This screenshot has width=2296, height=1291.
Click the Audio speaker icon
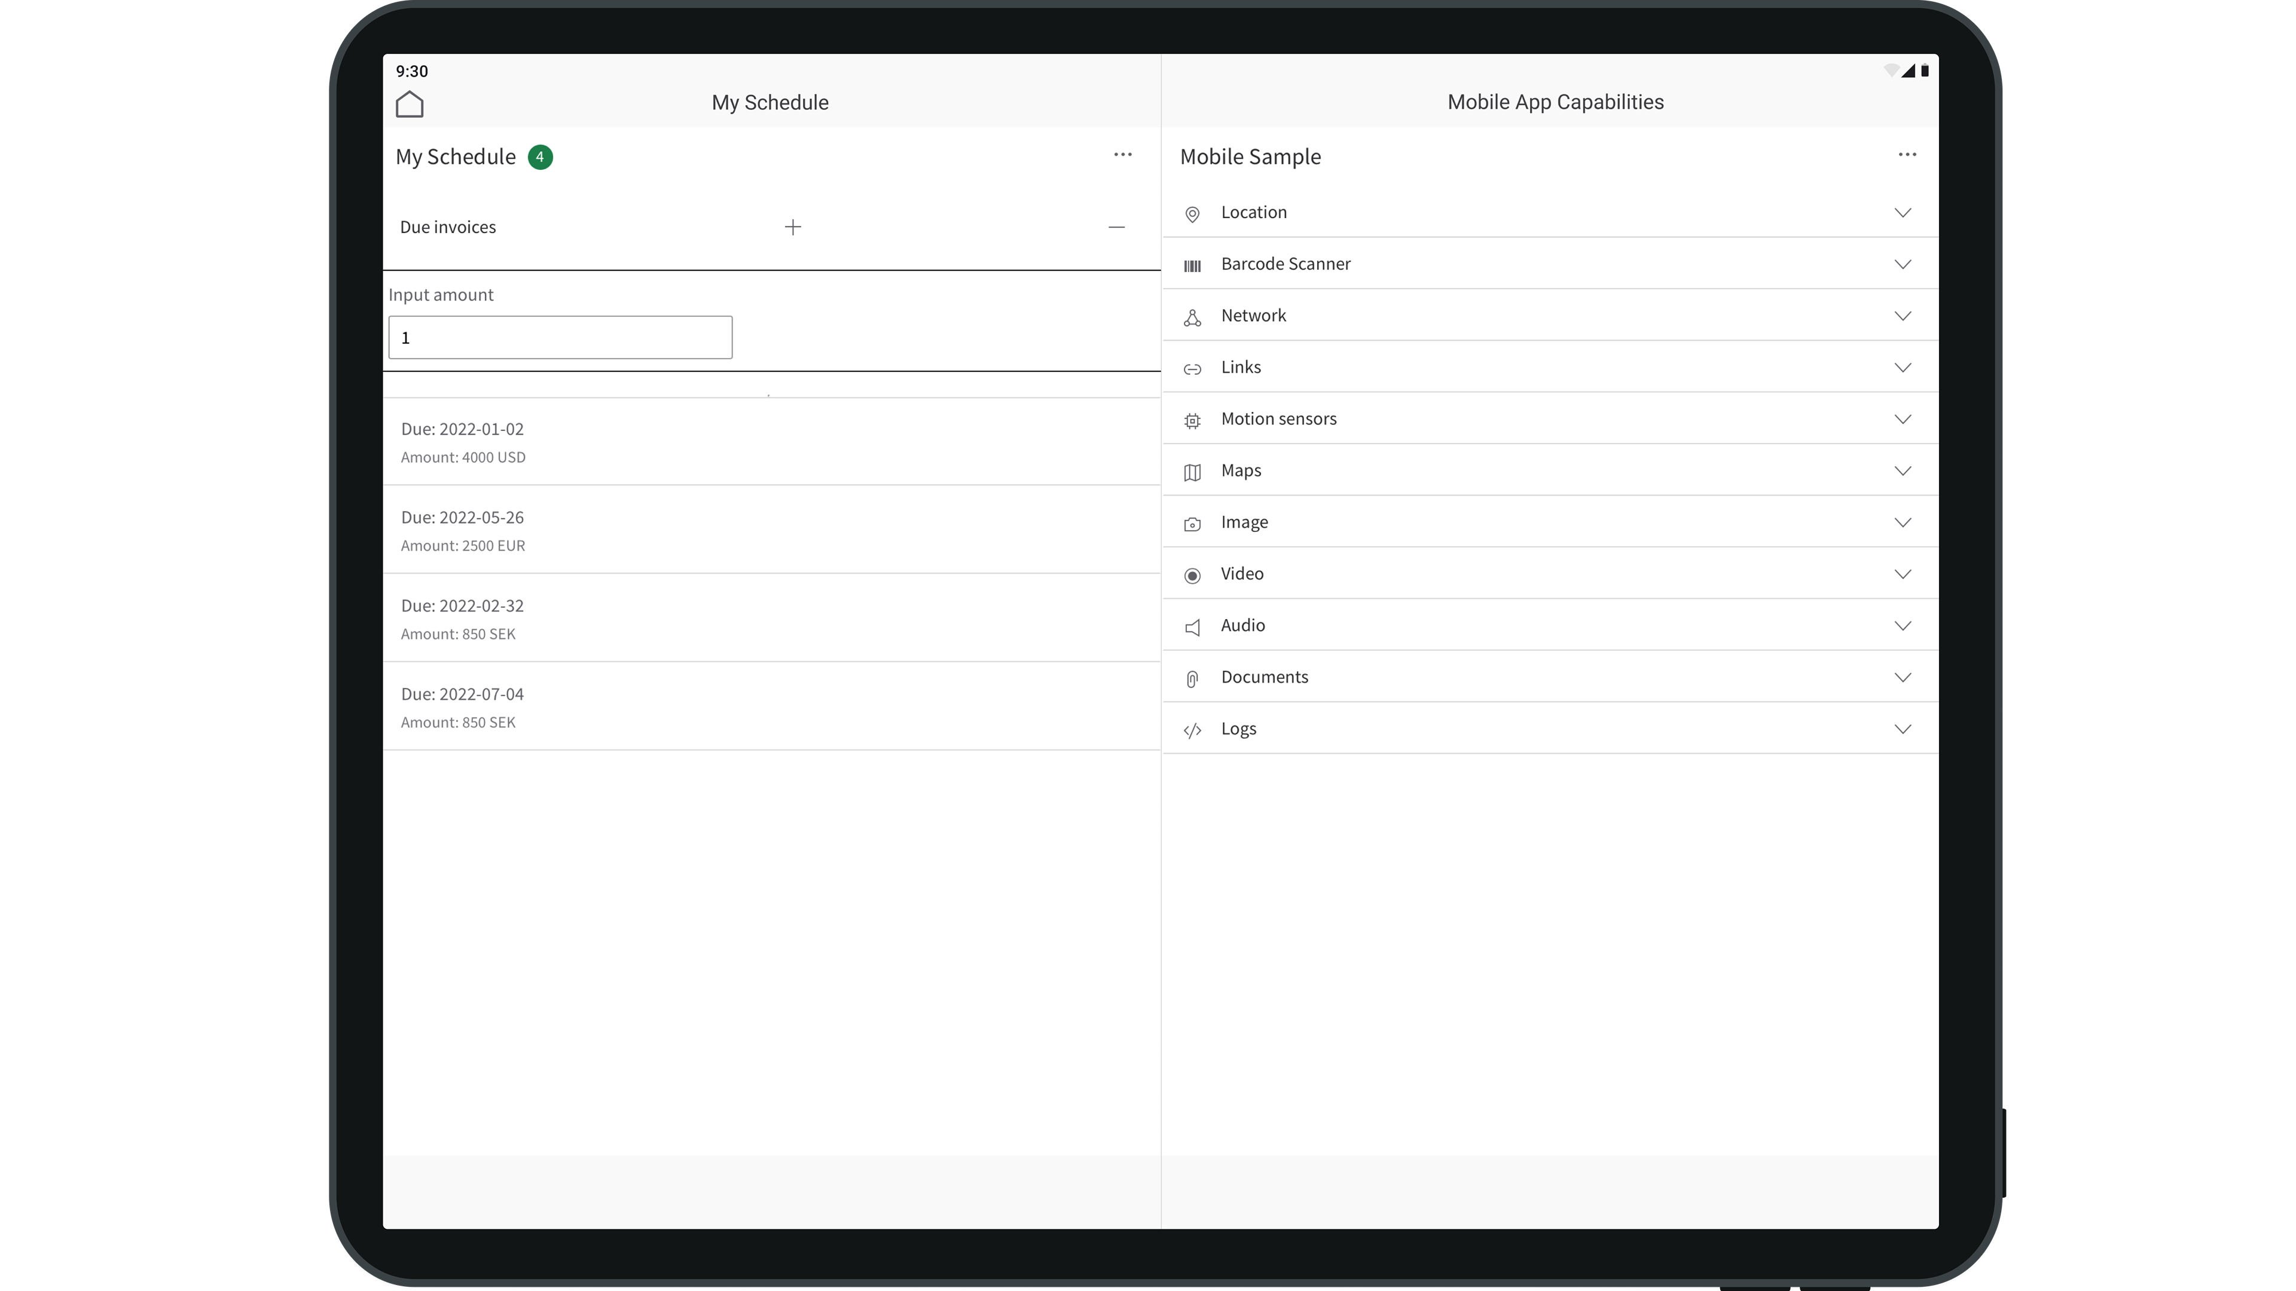pyautogui.click(x=1192, y=627)
